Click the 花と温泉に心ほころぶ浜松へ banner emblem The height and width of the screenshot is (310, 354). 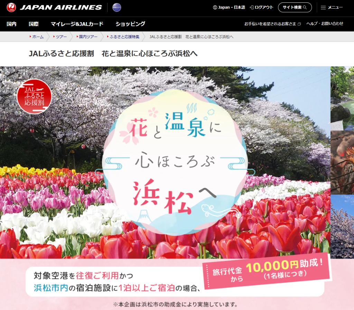(x=175, y=163)
